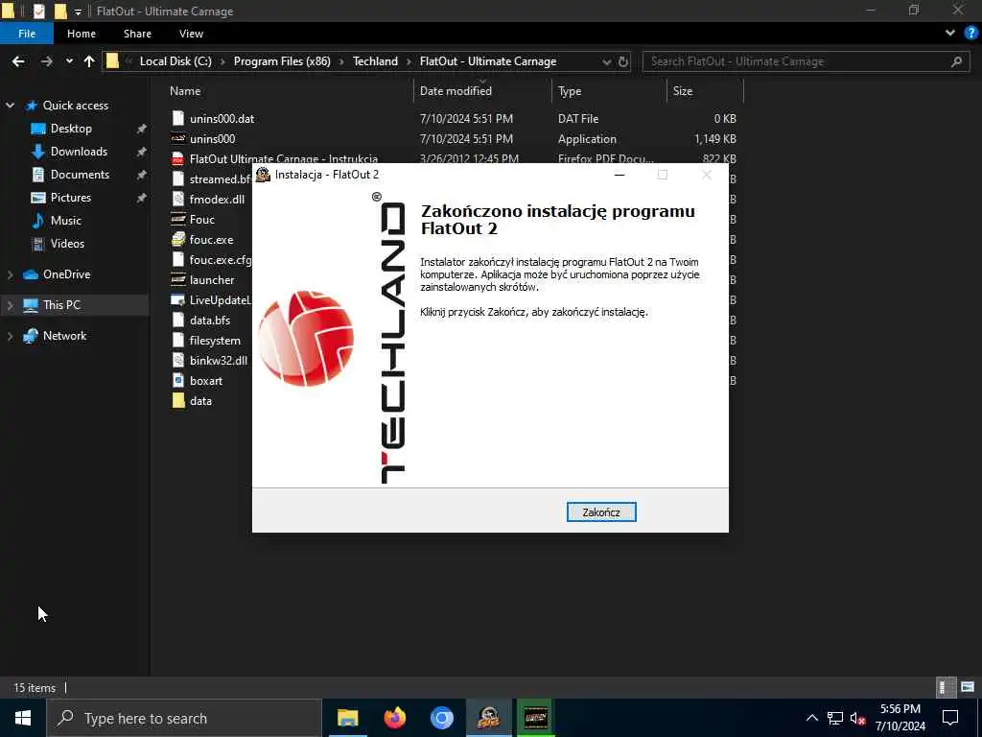
Task: Select the Fouc file icon
Action: coord(178,220)
